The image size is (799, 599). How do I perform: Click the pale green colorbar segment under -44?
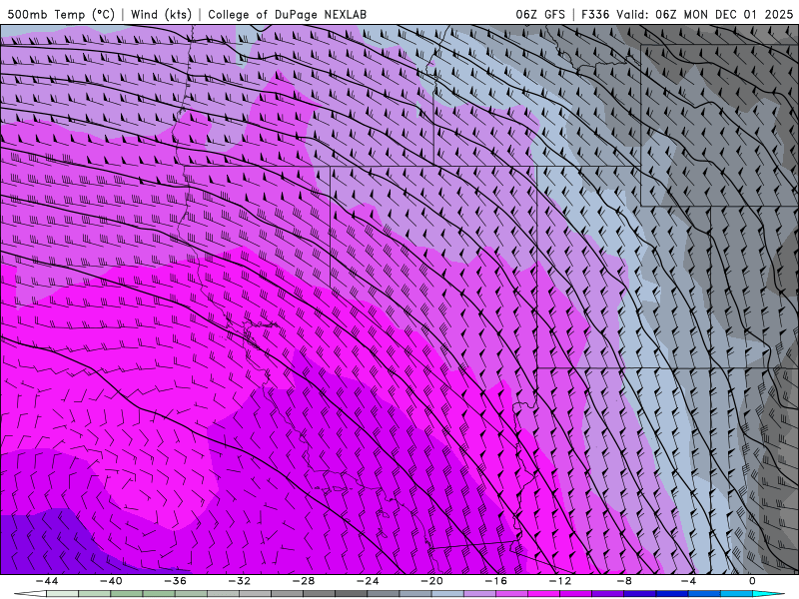point(62,594)
